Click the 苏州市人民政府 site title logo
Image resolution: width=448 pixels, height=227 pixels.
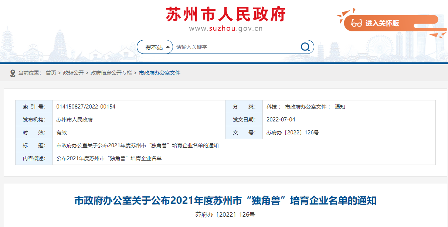point(226,14)
